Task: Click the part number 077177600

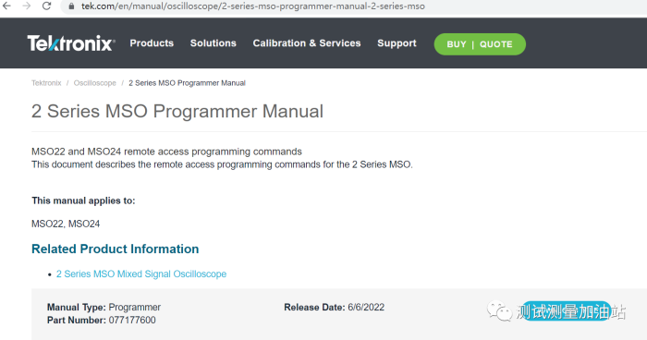Action: pos(132,321)
